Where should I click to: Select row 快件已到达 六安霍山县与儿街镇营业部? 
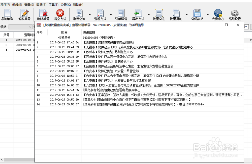(x=139, y=81)
